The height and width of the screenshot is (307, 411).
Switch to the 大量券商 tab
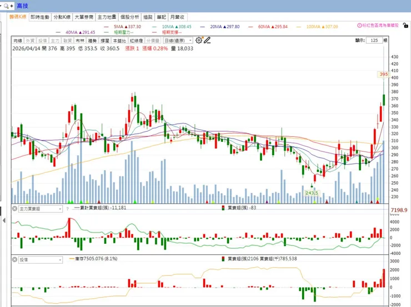pyautogui.click(x=84, y=17)
